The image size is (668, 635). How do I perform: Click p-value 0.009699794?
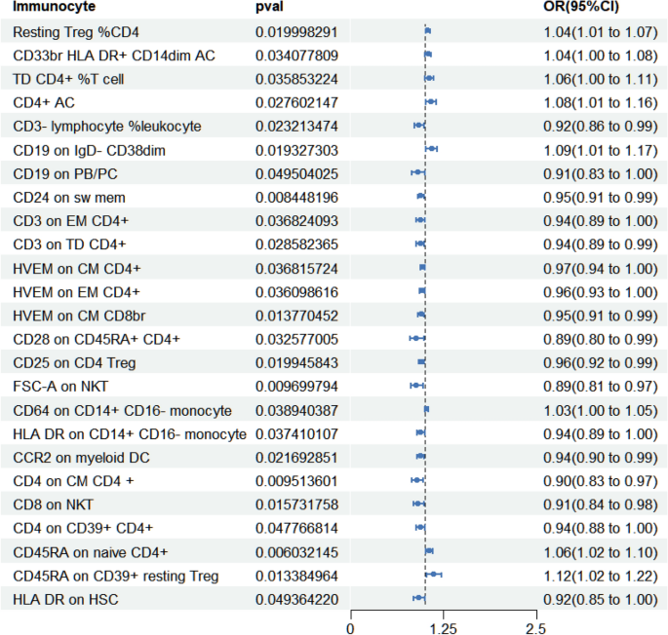click(296, 387)
